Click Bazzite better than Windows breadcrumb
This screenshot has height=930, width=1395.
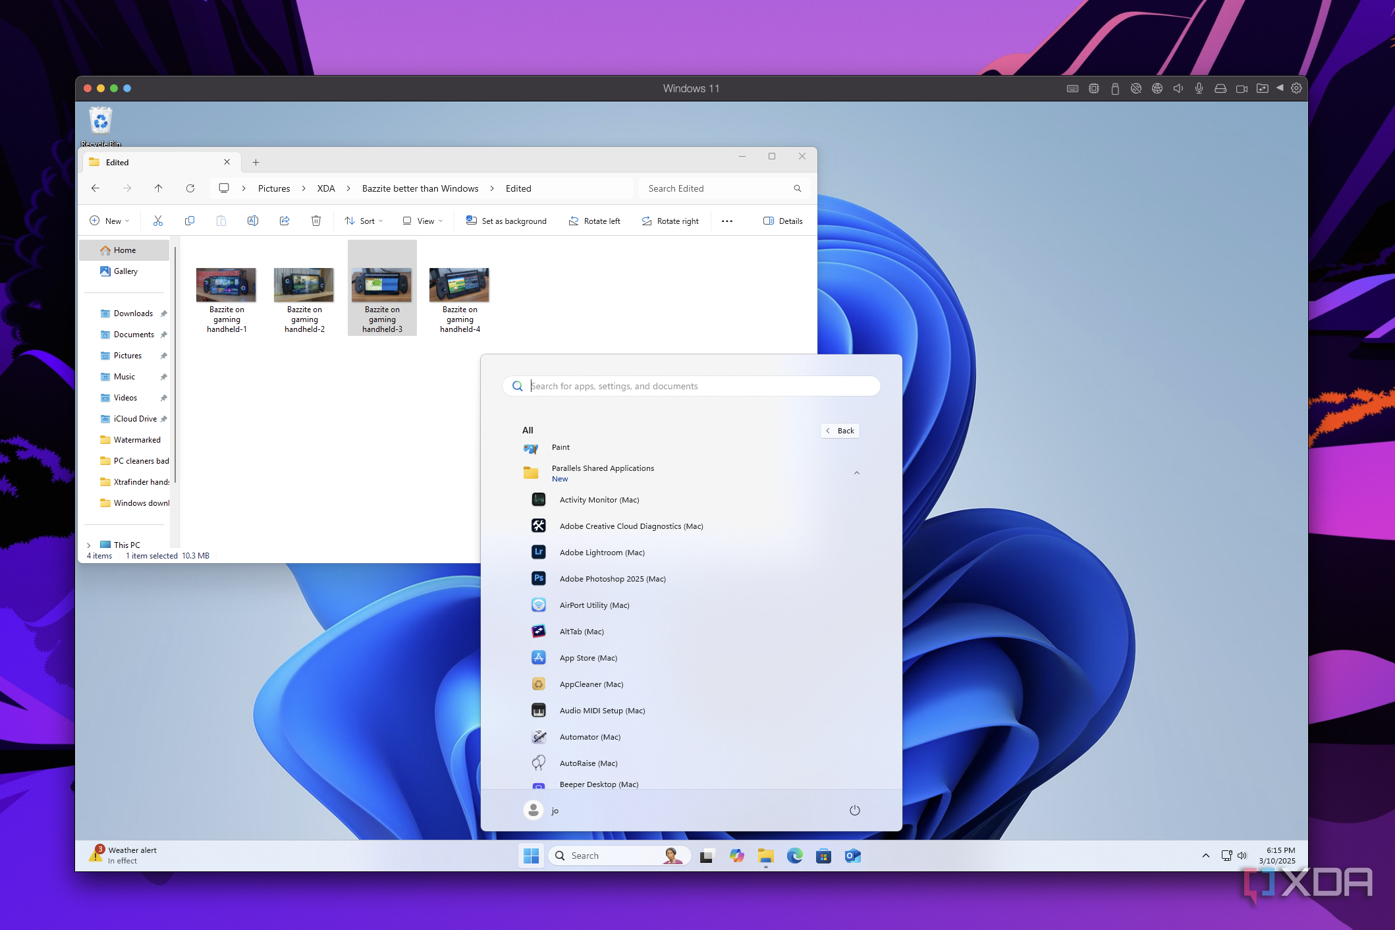click(x=420, y=188)
